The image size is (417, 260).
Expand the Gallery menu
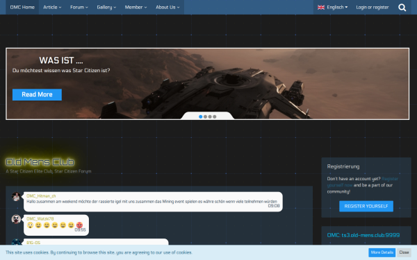tap(106, 7)
